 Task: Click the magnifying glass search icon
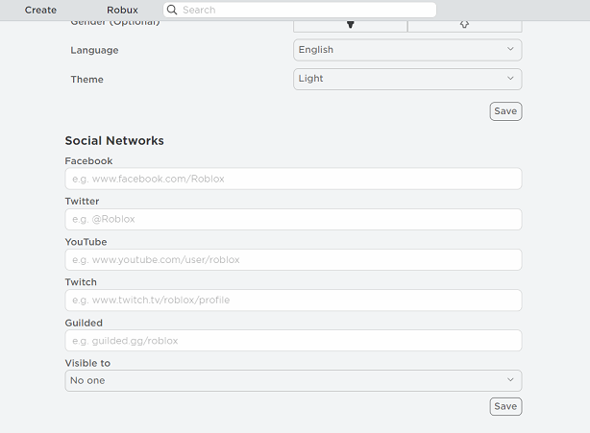coord(172,10)
